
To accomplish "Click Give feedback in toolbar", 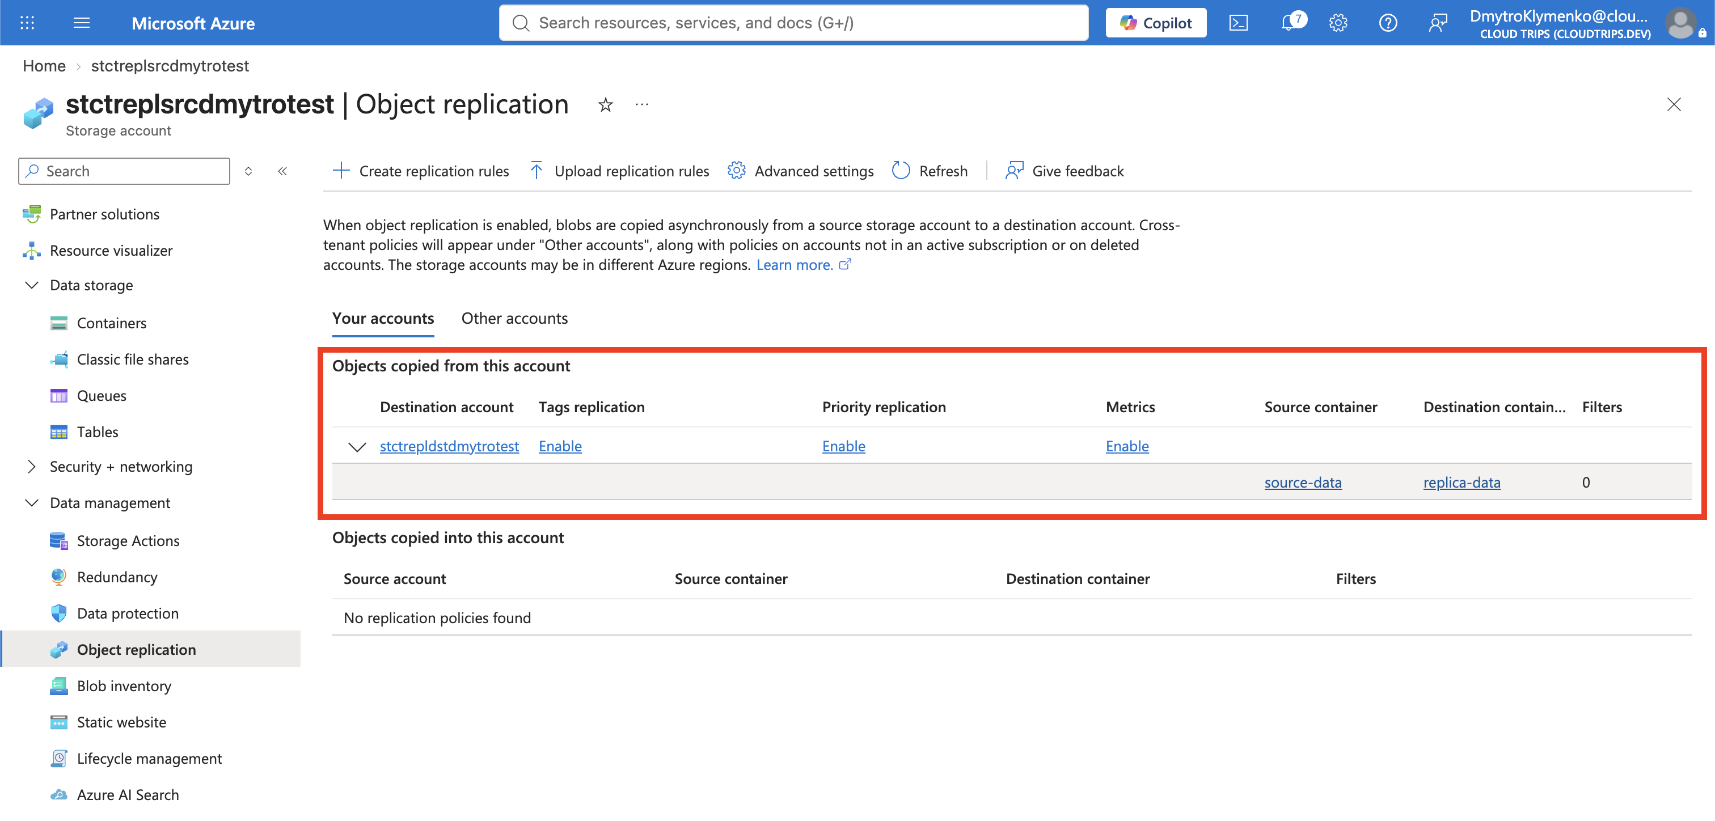I will coord(1065,171).
